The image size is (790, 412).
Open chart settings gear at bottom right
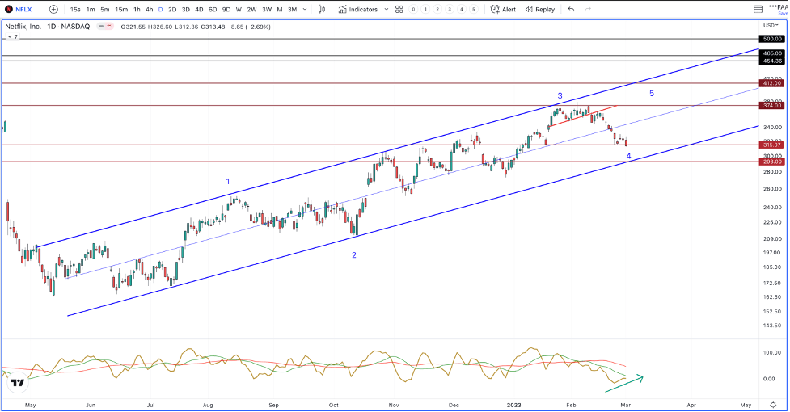pos(773,405)
